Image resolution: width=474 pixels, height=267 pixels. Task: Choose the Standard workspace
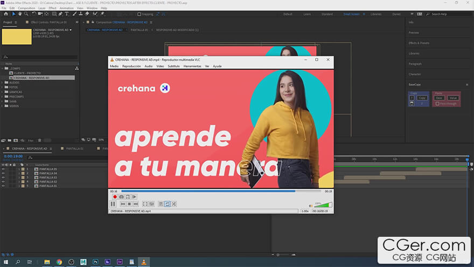[x=327, y=14]
